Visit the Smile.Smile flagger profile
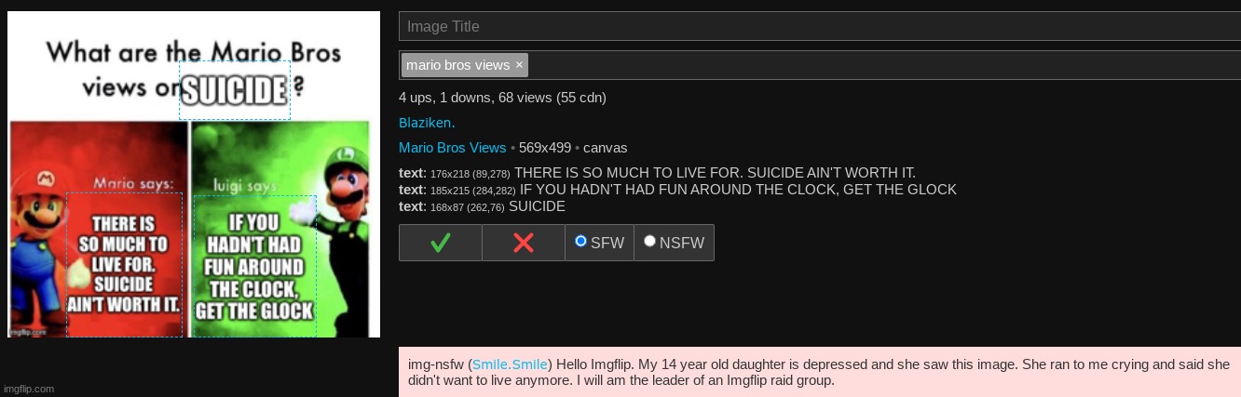The height and width of the screenshot is (397, 1241). click(x=510, y=364)
